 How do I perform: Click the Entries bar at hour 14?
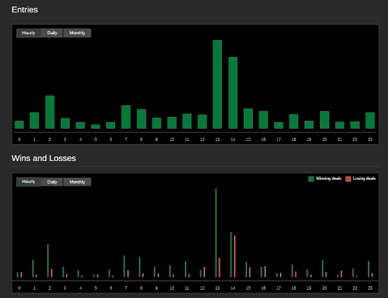[x=233, y=92]
